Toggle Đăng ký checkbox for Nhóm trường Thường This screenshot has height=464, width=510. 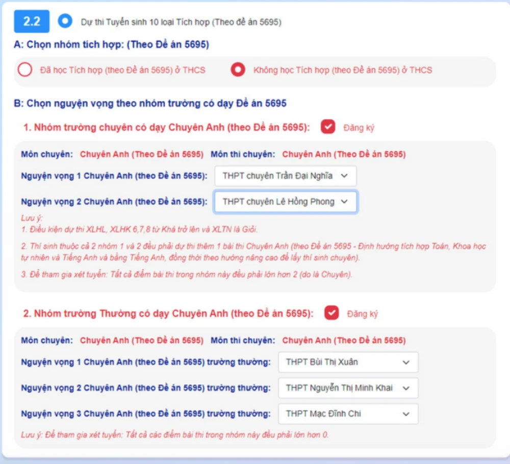tap(331, 313)
